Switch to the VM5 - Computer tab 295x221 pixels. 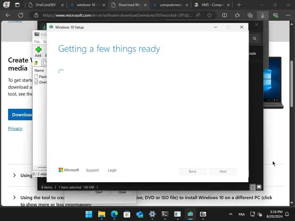pos(212,5)
